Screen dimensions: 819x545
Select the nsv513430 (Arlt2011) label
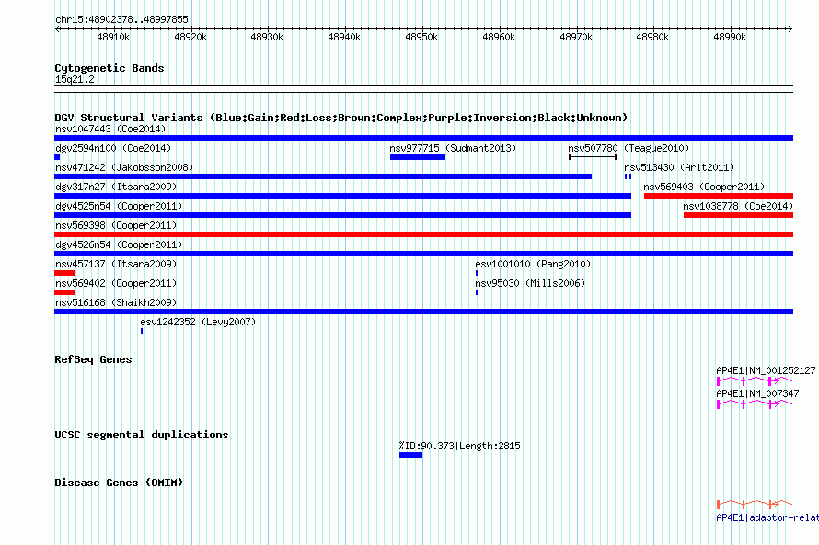click(679, 167)
